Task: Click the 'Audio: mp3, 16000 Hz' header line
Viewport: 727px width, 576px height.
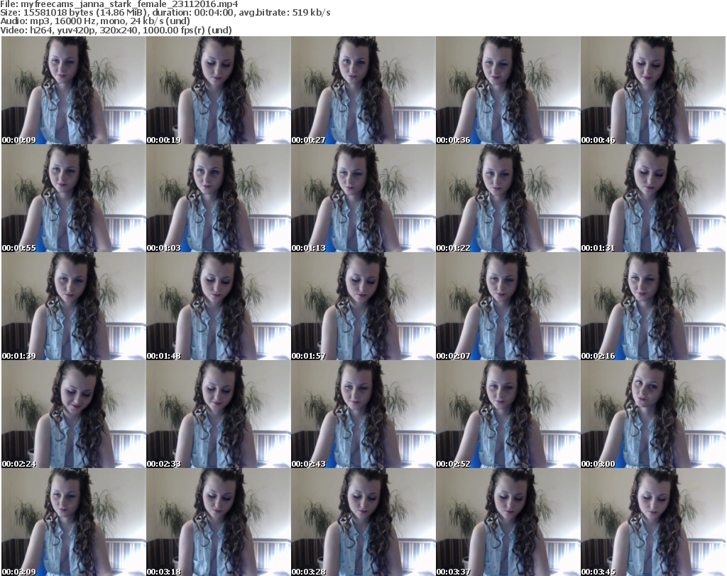Action: point(95,21)
